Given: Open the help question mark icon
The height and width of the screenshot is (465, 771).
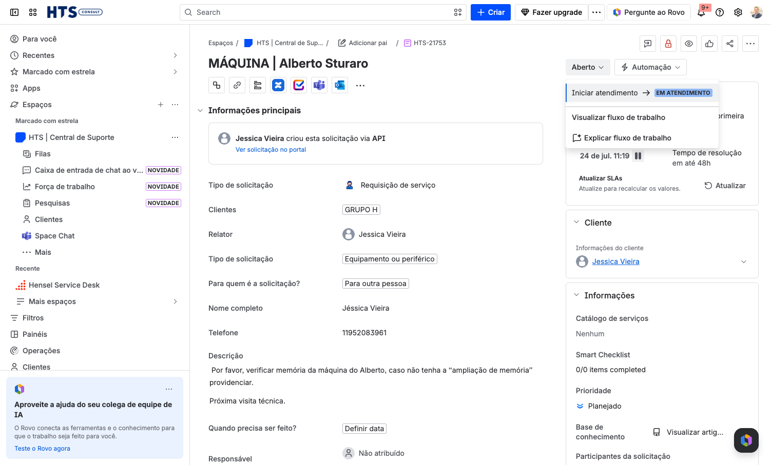Looking at the screenshot, I should (720, 12).
